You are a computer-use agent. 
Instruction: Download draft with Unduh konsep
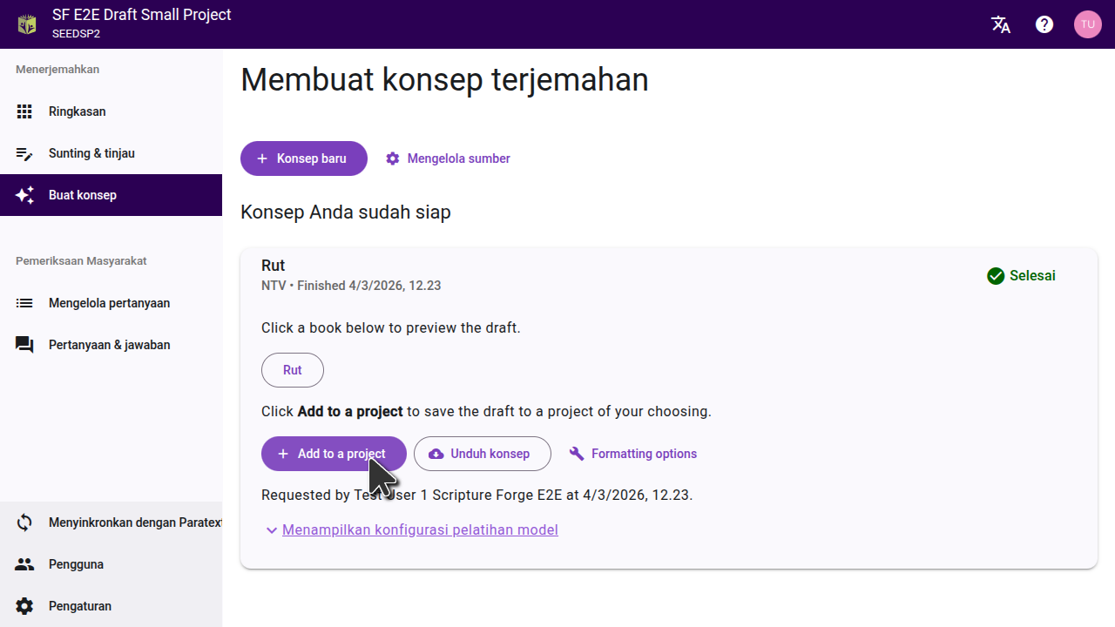coord(482,454)
